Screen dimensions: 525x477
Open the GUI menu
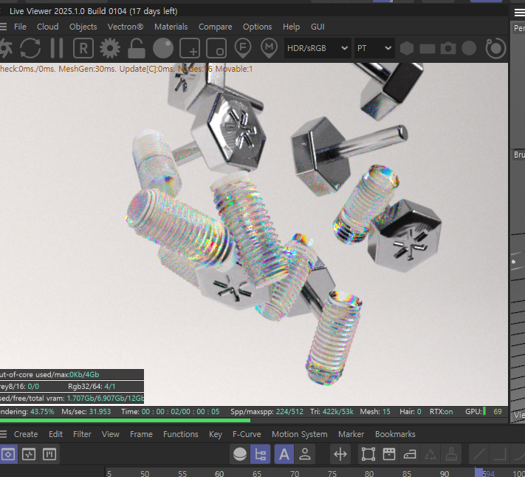pyautogui.click(x=318, y=27)
